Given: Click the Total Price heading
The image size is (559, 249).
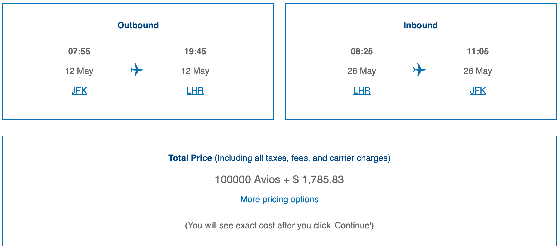Looking at the screenshot, I should [190, 158].
